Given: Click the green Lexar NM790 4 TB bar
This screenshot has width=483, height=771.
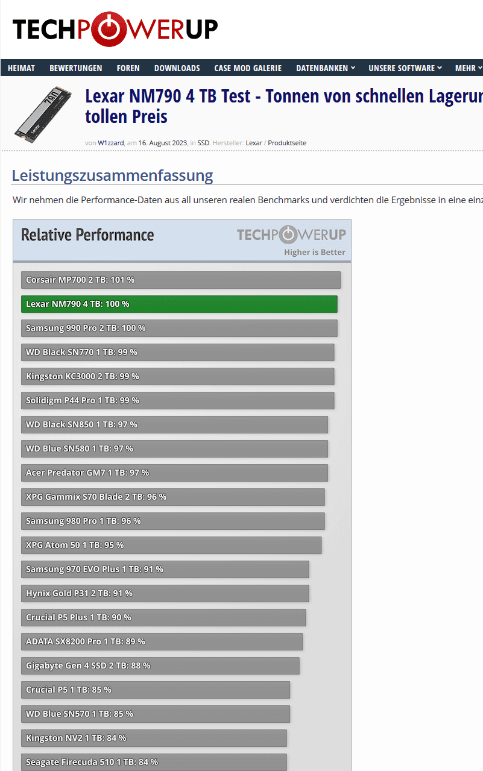Looking at the screenshot, I should coord(179,304).
